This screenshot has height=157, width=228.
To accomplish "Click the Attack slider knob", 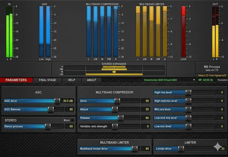I will 115,109.
